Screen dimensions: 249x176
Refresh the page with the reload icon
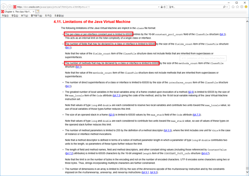pos(165,7)
